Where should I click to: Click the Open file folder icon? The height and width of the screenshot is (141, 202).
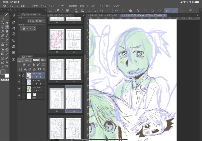click(x=83, y=11)
